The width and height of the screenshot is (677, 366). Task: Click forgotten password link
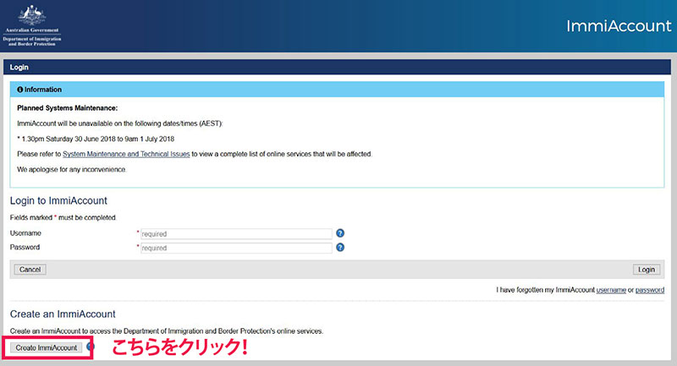point(650,290)
